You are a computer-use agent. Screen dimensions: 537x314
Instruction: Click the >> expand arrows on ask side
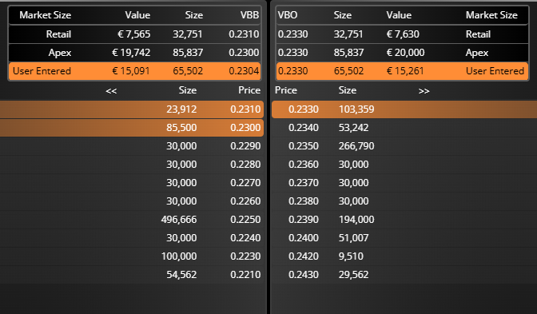point(424,91)
